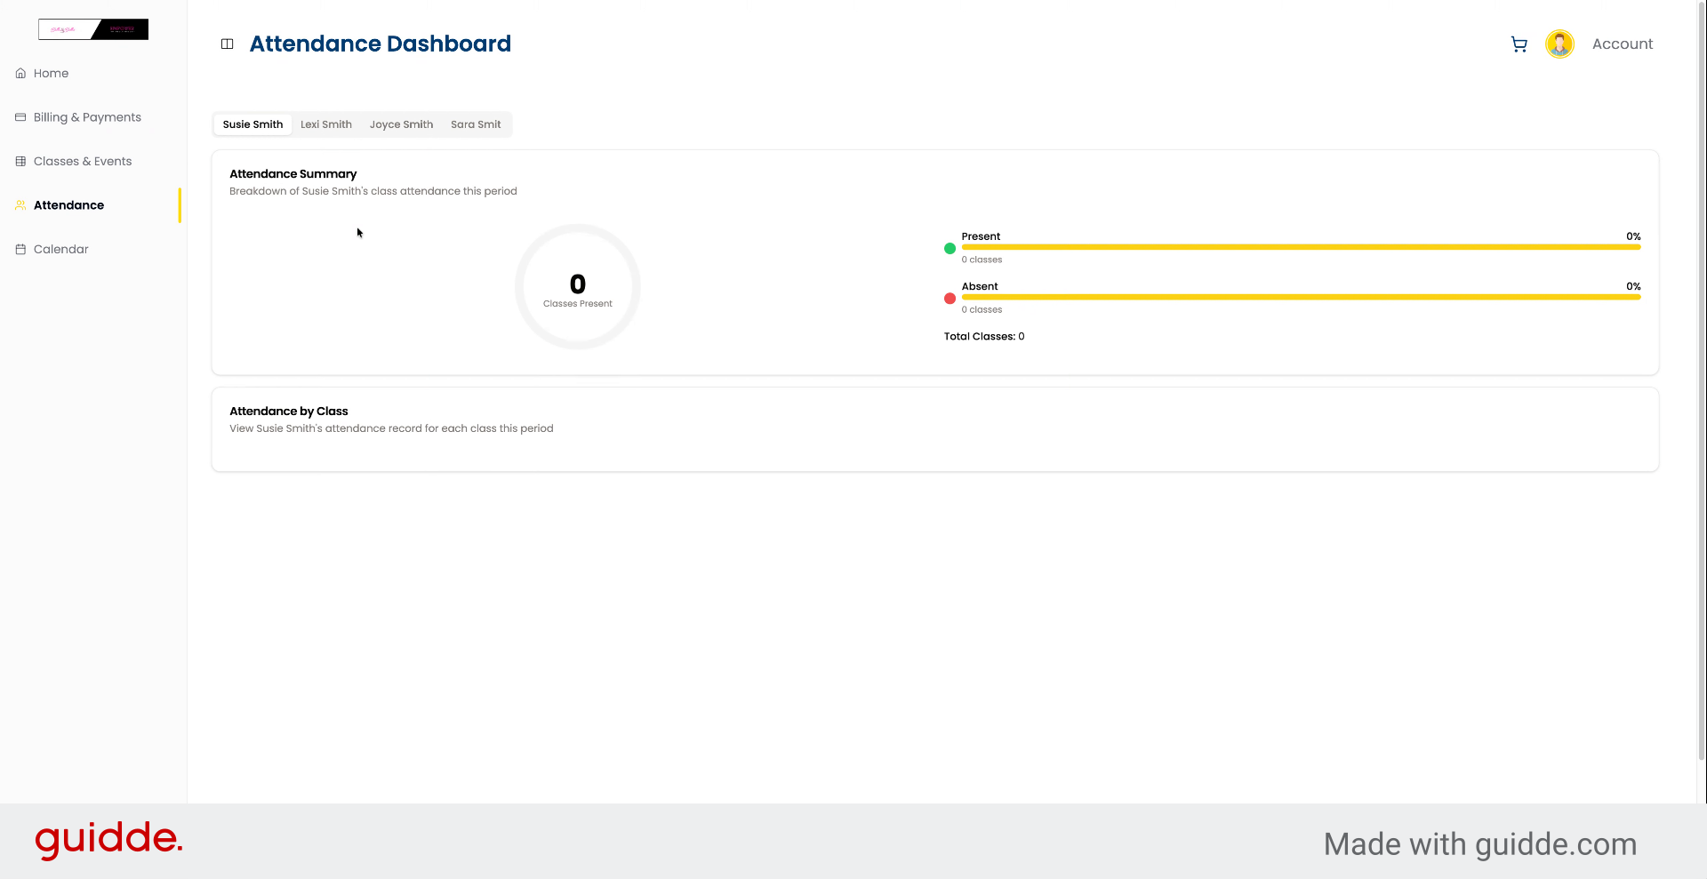Click the Attendance Dashboard heading
The width and height of the screenshot is (1707, 879).
(380, 44)
